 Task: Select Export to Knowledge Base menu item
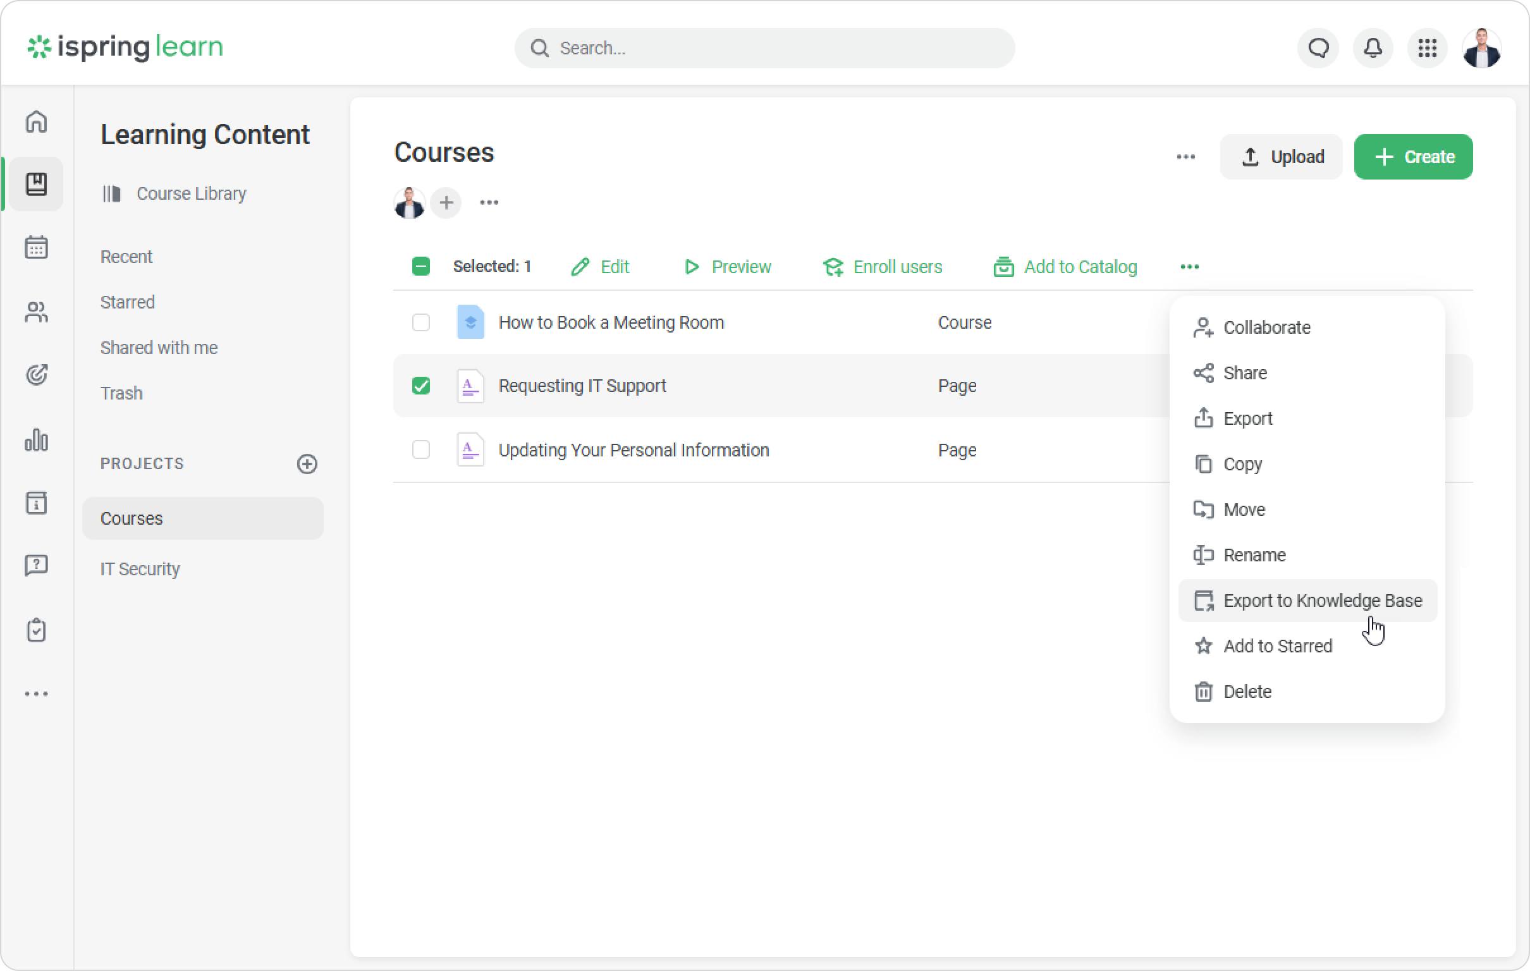click(x=1321, y=601)
